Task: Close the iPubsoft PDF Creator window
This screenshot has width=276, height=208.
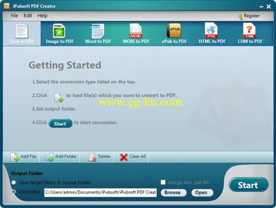Action: tap(268, 6)
